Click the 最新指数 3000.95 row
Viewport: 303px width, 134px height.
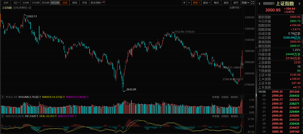click(280, 17)
